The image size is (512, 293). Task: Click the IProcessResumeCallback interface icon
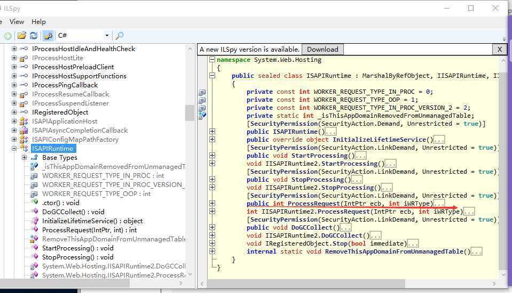[23, 94]
